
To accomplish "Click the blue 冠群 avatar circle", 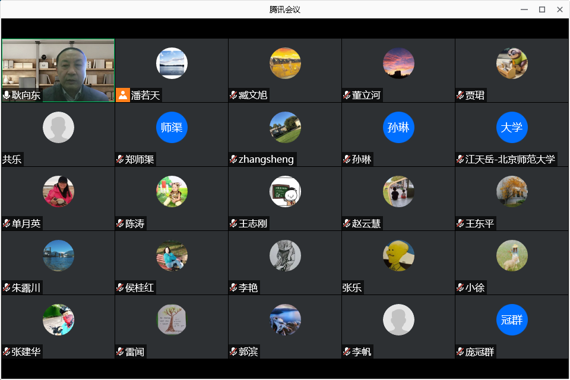I will 512,319.
